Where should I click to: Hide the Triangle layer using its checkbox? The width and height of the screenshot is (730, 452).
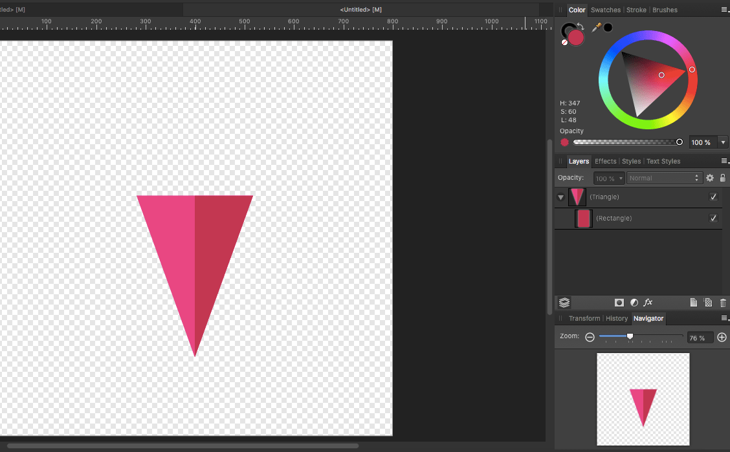point(713,197)
